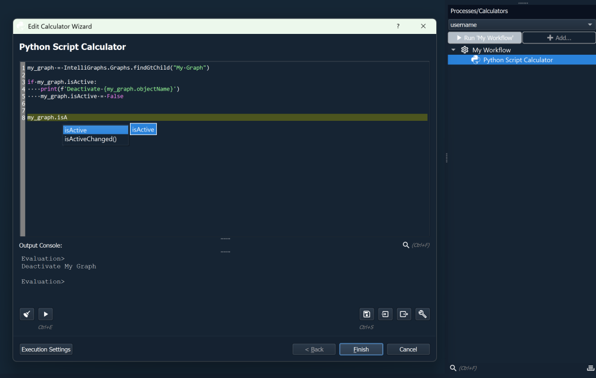Click the 'if my_graph.isActive:' line
Screen dimensions: 596x378
(x=62, y=82)
